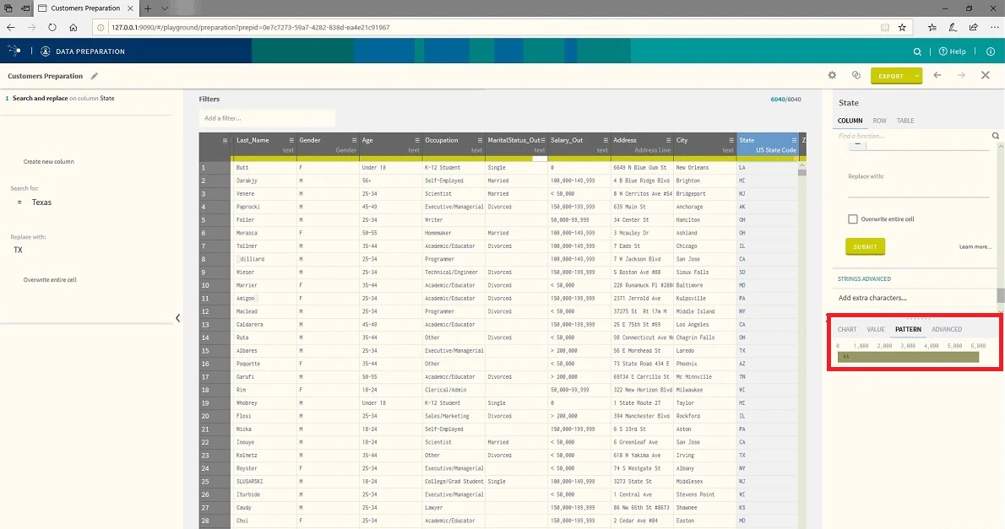Add this page to favorites star

tap(902, 28)
